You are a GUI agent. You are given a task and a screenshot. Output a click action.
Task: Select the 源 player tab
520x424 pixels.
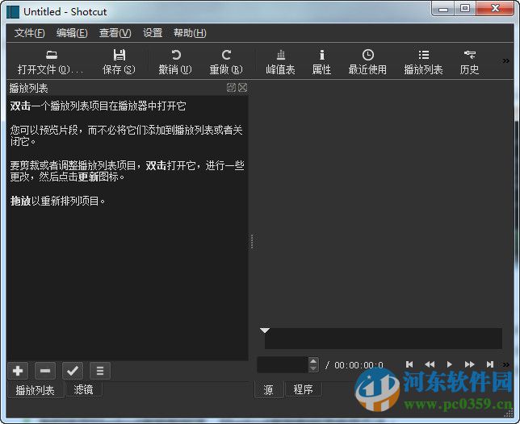pyautogui.click(x=269, y=390)
